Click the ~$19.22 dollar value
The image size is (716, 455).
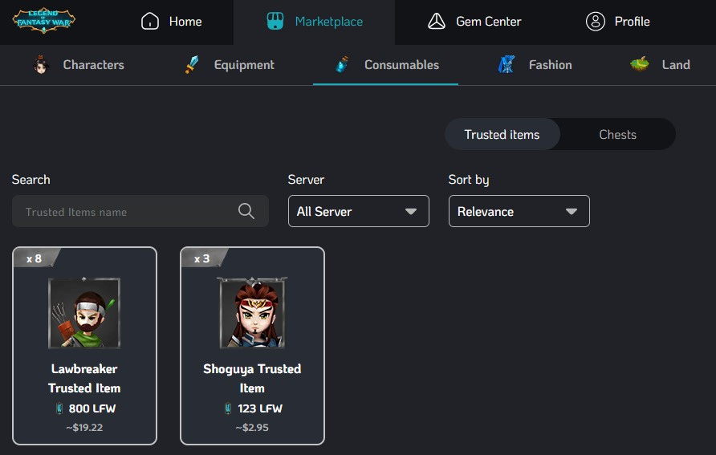[x=84, y=428]
